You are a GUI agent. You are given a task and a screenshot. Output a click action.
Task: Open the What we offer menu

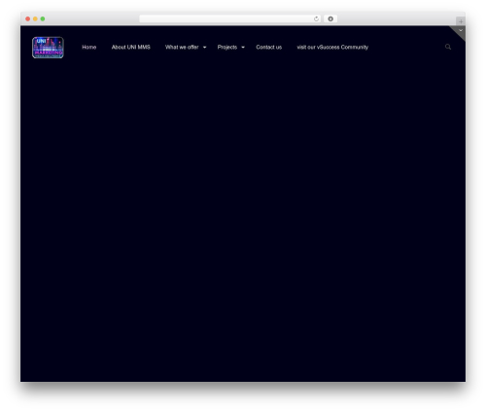tap(182, 48)
